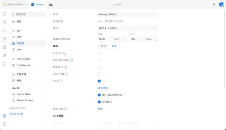Screen dimensions: 226x130
Task: Uncheck NAT 端口映射协议 checkbox
Action: (x=99, y=95)
